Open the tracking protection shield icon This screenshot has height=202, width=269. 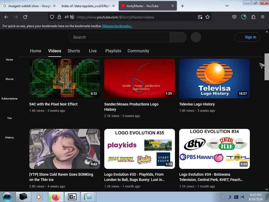52,17
